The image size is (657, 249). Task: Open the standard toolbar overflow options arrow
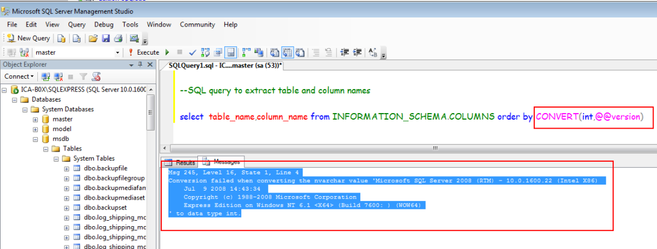click(x=146, y=41)
